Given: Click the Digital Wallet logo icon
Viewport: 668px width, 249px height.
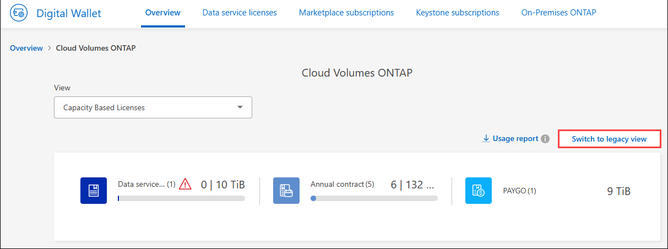Looking at the screenshot, I should tap(19, 13).
